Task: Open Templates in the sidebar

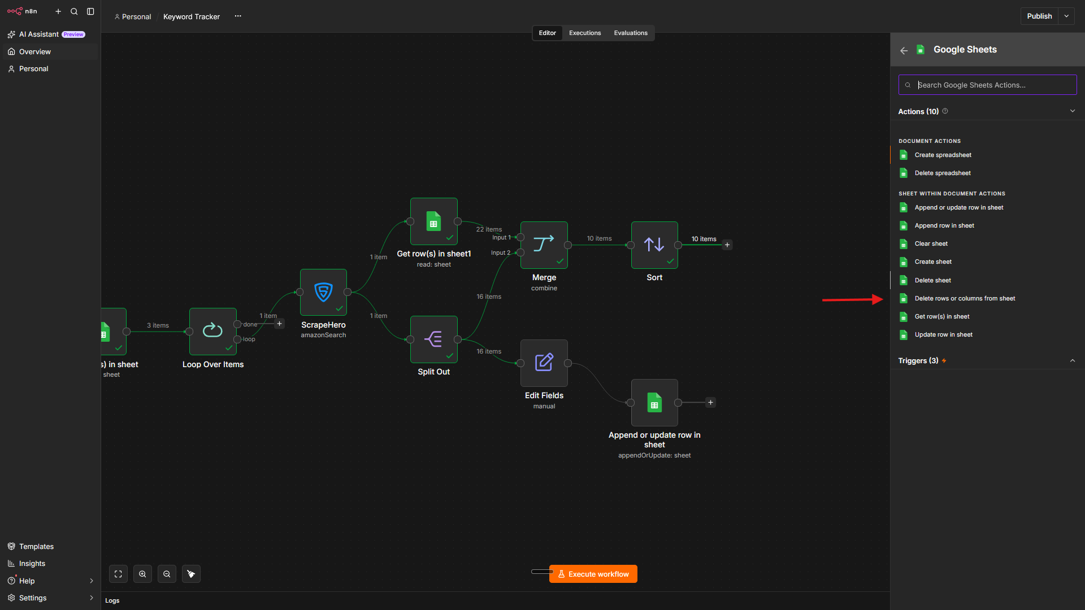Action: [x=50, y=546]
